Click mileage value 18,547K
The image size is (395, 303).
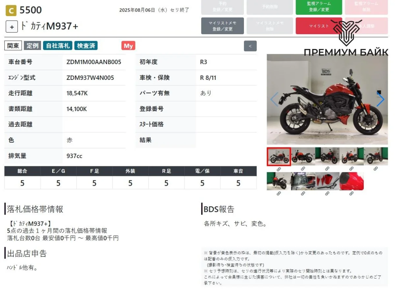click(77, 93)
